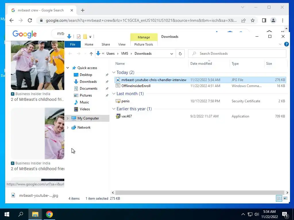294x220 pixels.
Task: Select the security certificate file icon
Action: pyautogui.click(x=118, y=101)
